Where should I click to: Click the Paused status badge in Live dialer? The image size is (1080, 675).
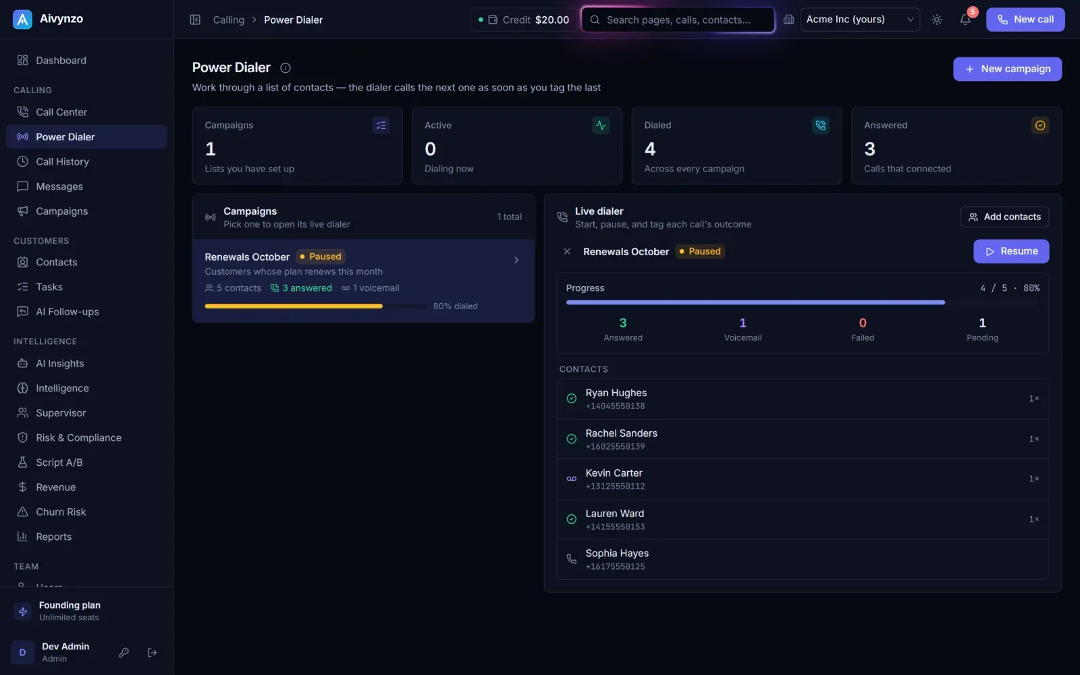(x=700, y=251)
